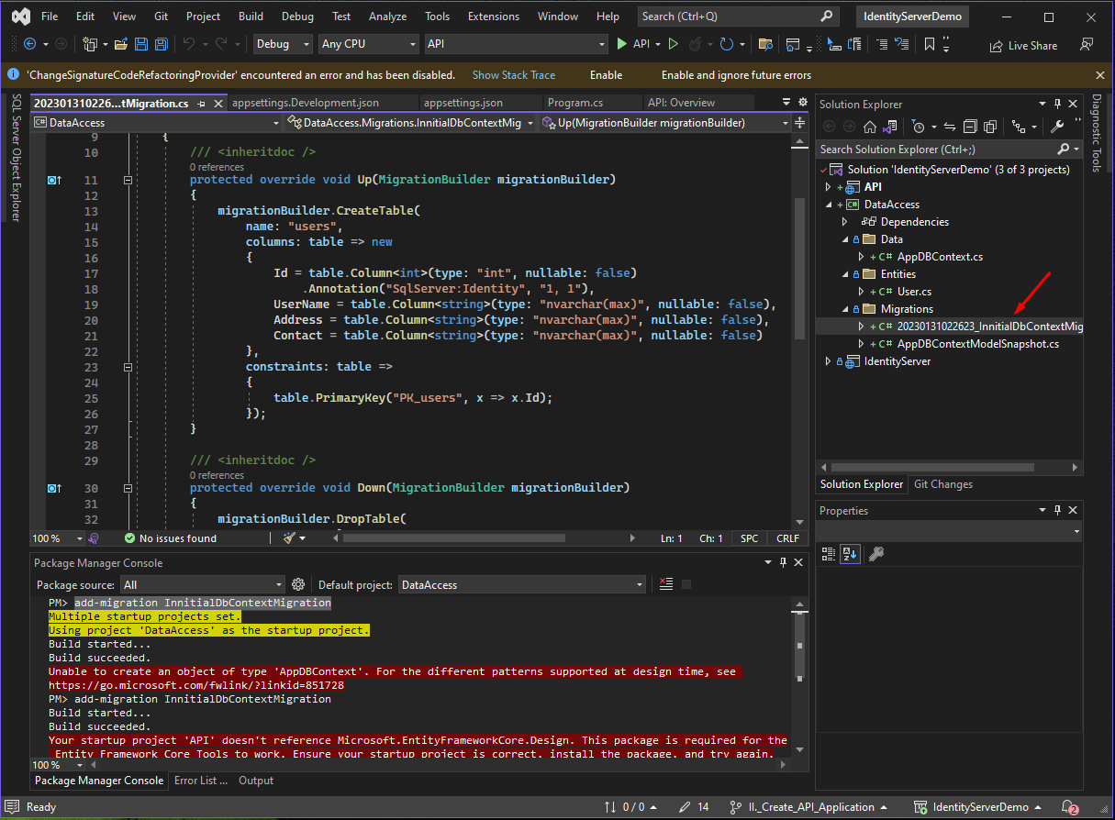Switch to appsettings.Development.json tab
This screenshot has height=820, width=1115.
click(x=305, y=103)
